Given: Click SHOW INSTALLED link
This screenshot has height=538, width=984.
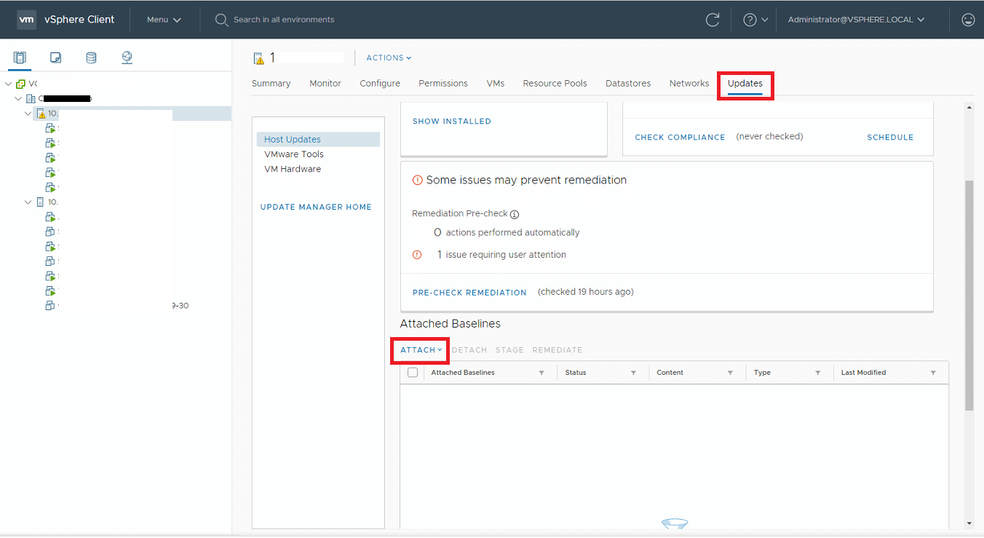Looking at the screenshot, I should (452, 122).
